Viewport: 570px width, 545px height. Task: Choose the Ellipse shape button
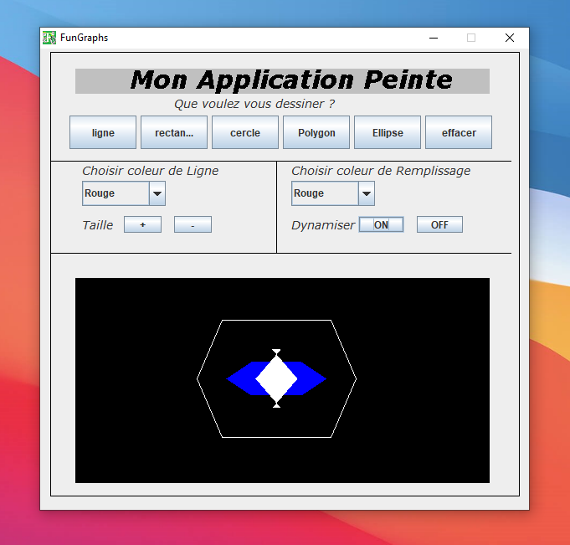[388, 132]
